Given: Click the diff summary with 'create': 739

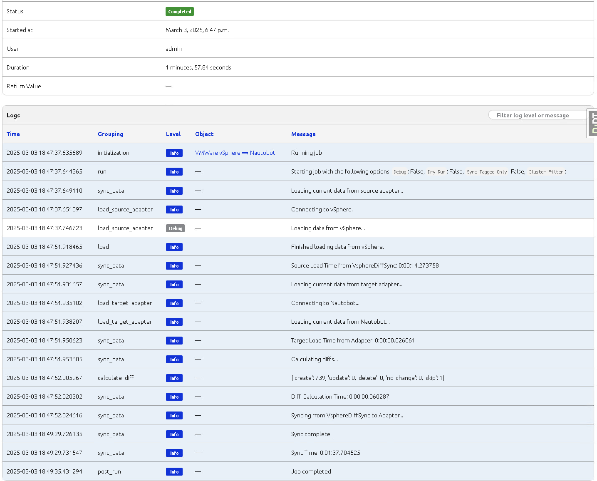Looking at the screenshot, I should pos(367,378).
